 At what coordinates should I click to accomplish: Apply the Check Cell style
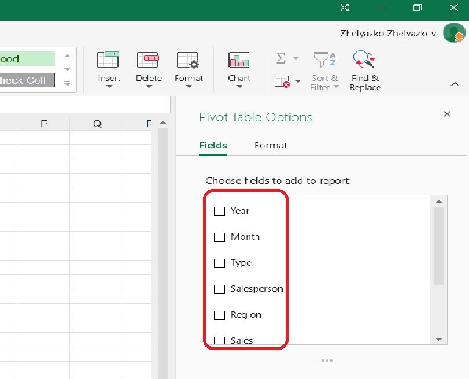(x=27, y=80)
